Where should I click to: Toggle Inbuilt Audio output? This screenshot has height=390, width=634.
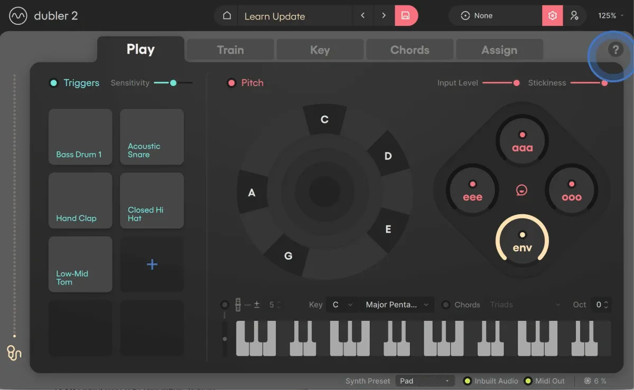pos(467,381)
